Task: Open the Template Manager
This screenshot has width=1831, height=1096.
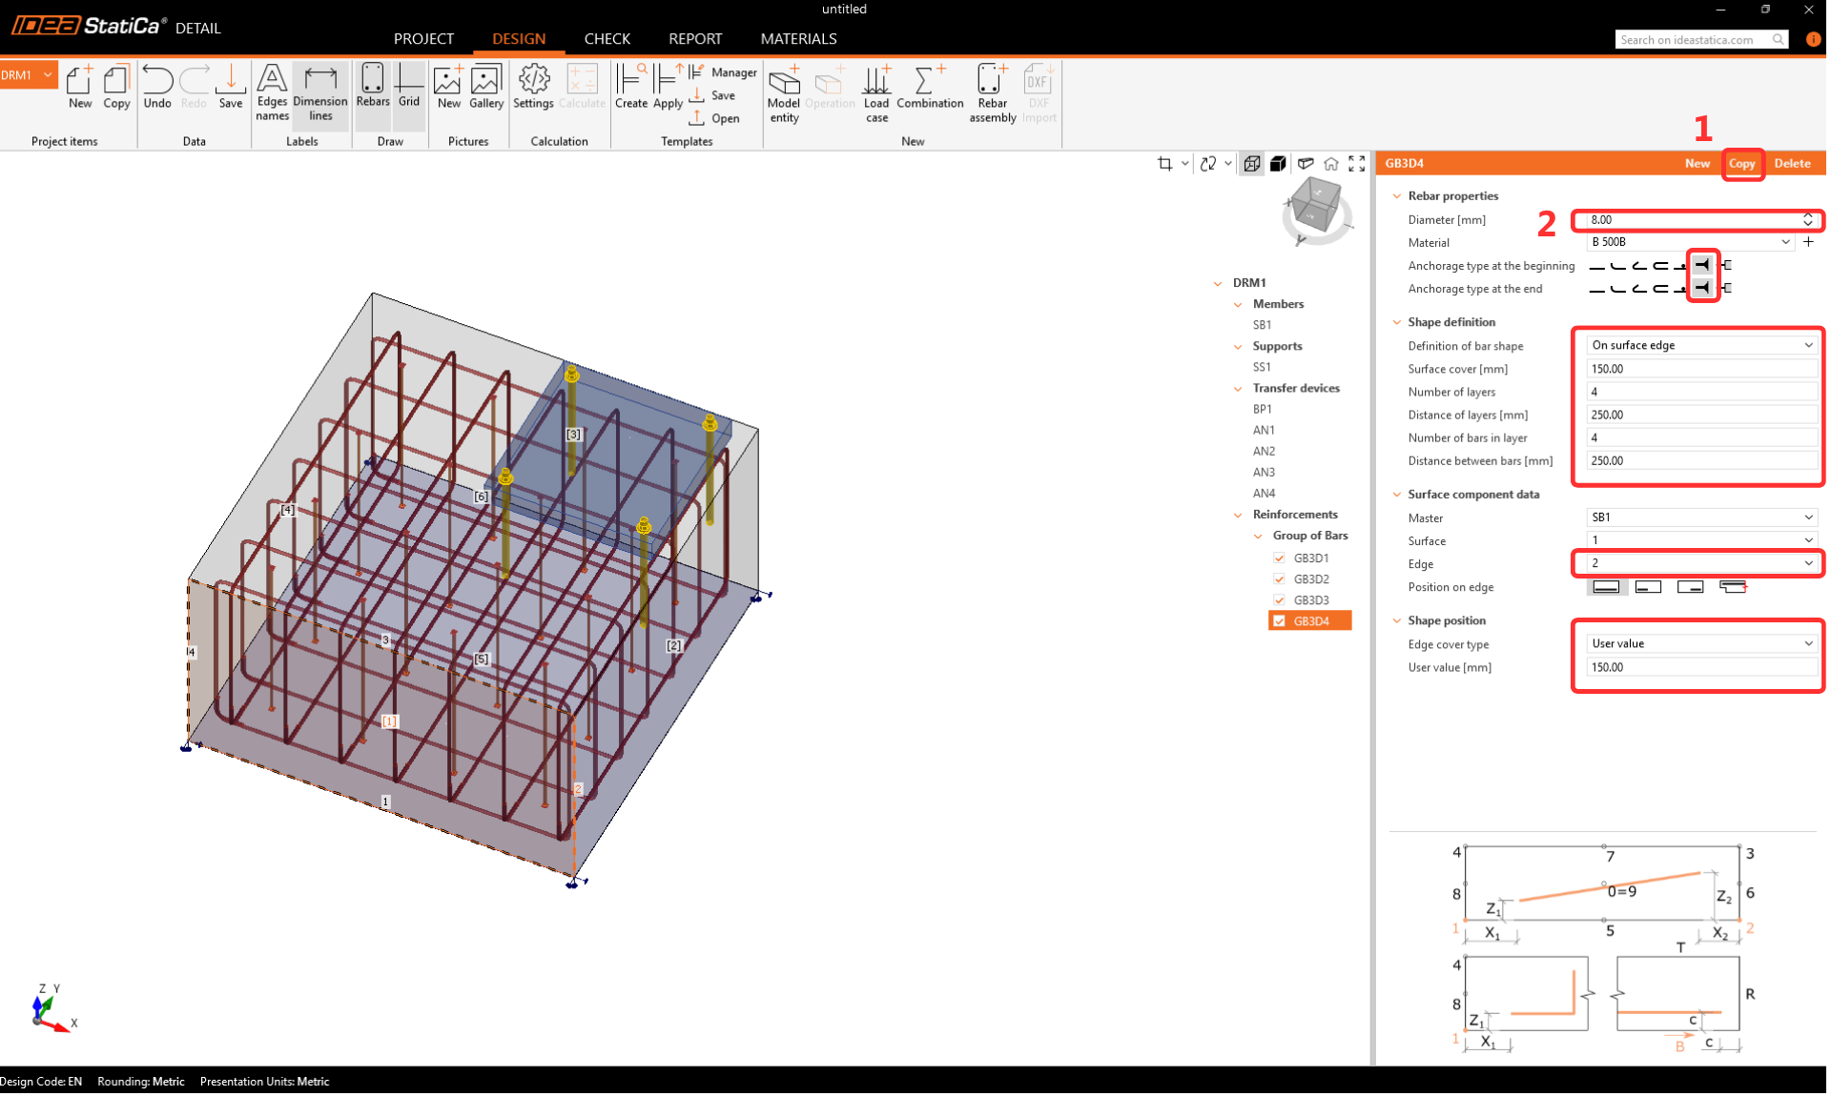Action: click(x=725, y=72)
